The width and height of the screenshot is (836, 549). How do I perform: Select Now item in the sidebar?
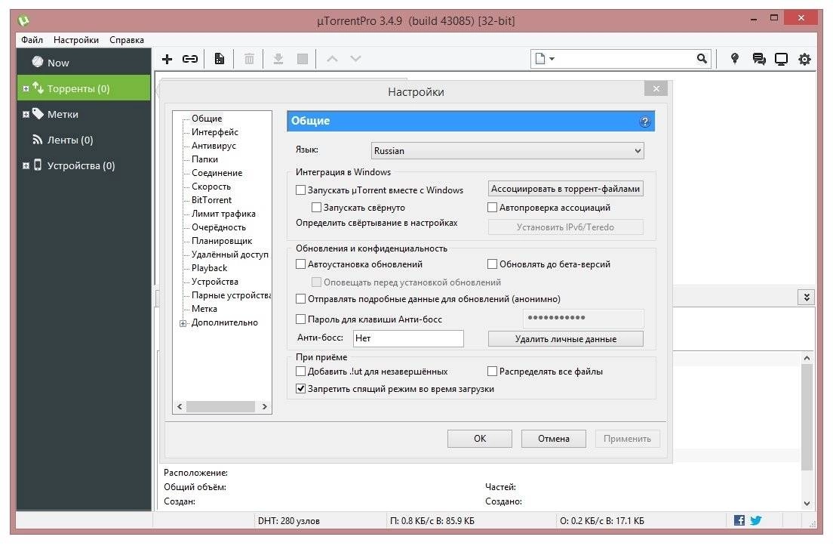(x=84, y=63)
